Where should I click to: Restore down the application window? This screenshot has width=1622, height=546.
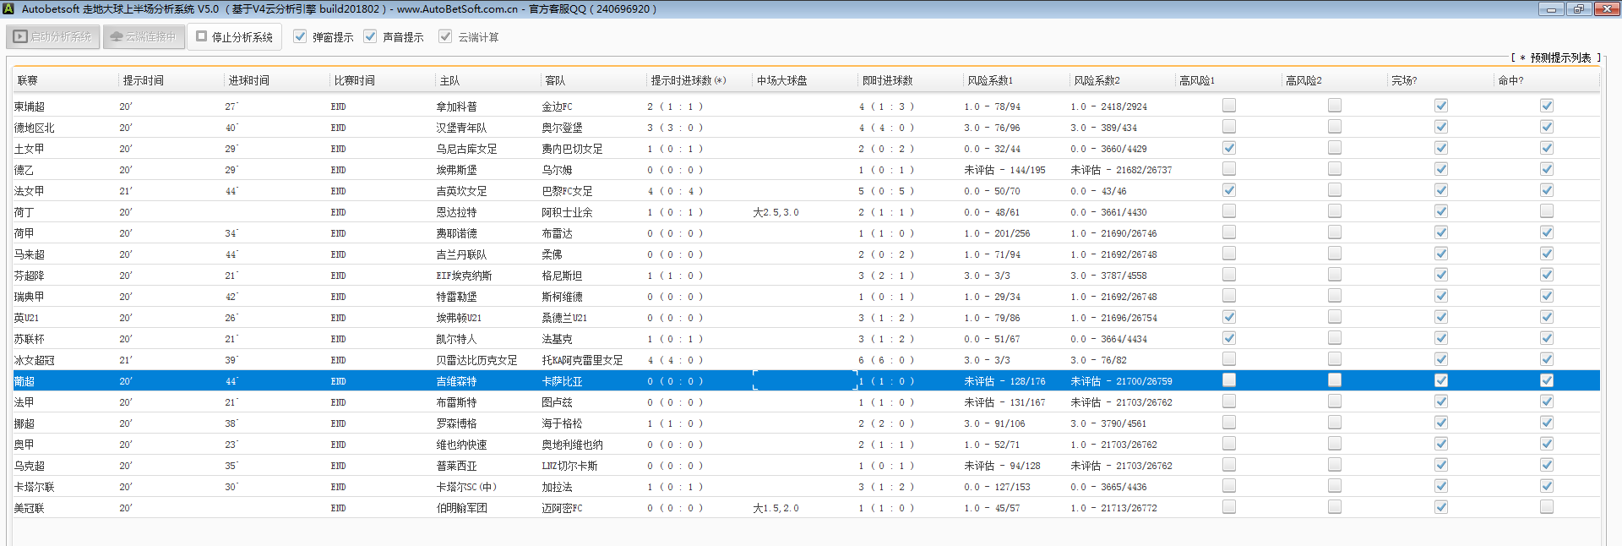point(1578,8)
